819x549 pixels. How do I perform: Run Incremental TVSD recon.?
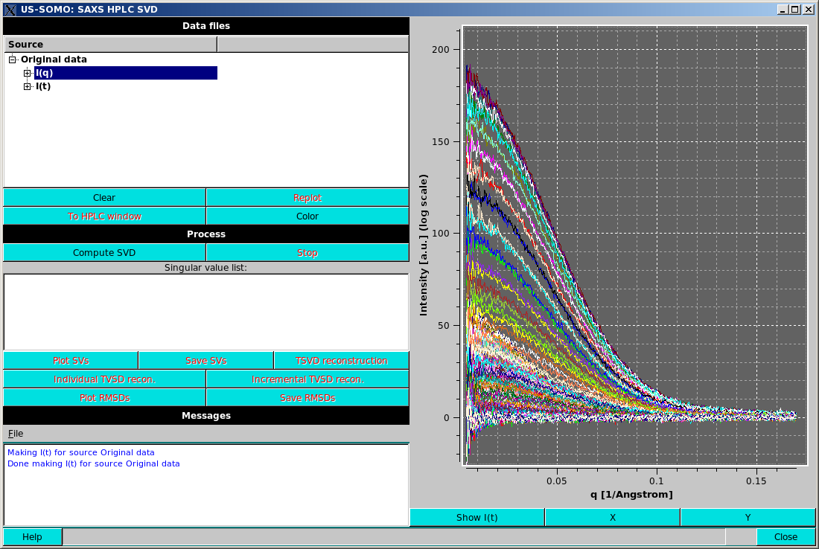tap(307, 379)
